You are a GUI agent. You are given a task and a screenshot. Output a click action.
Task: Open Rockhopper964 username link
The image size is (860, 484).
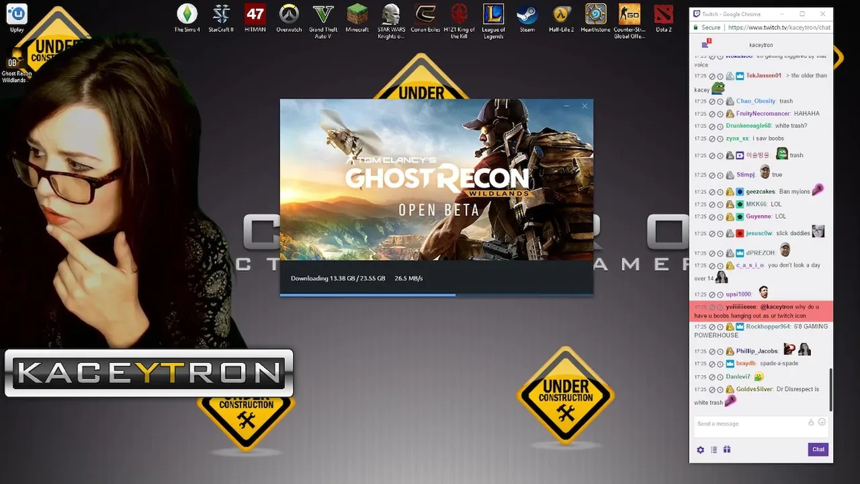point(768,327)
